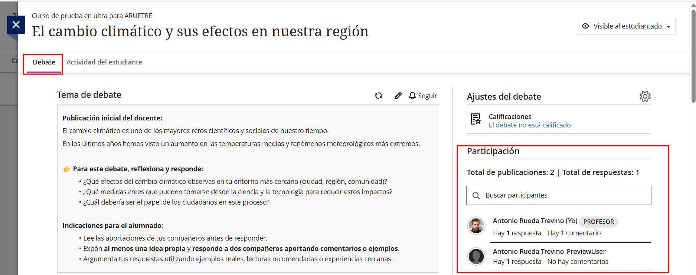696x275 pixels.
Task: Click the Seguir button text
Action: [427, 96]
